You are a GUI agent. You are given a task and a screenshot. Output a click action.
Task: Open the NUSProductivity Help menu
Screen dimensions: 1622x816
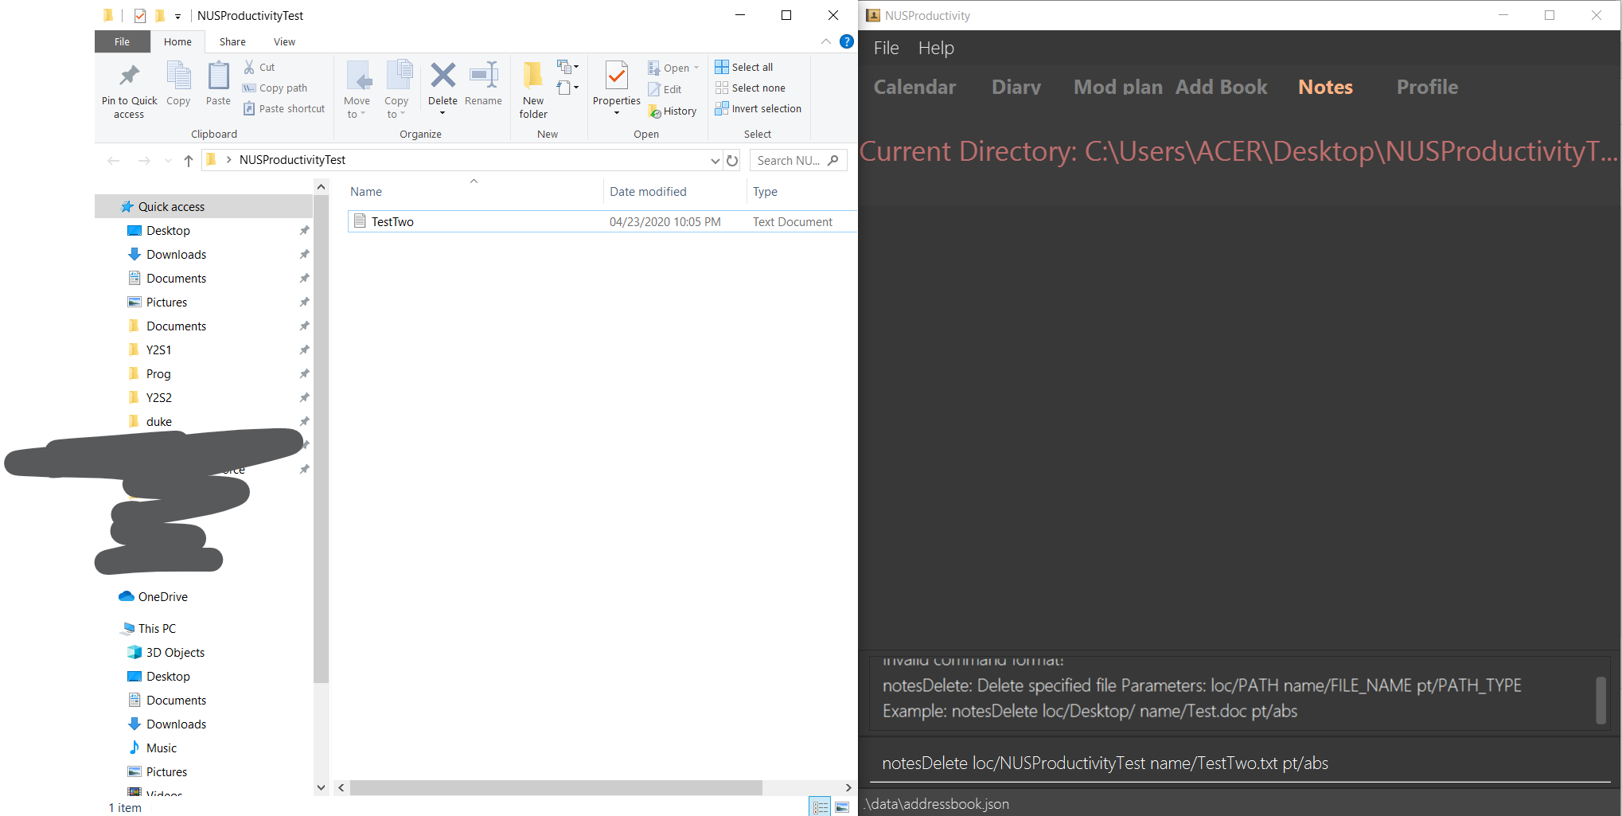coord(936,48)
